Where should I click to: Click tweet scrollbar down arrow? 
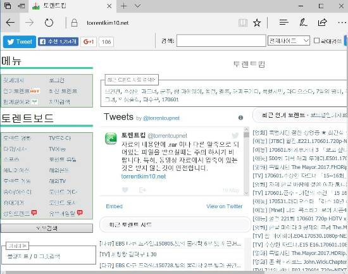(x=246, y=194)
